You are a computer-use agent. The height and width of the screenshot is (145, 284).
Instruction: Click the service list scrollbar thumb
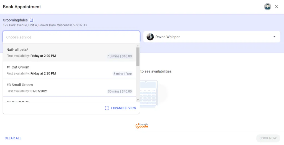click(138, 57)
